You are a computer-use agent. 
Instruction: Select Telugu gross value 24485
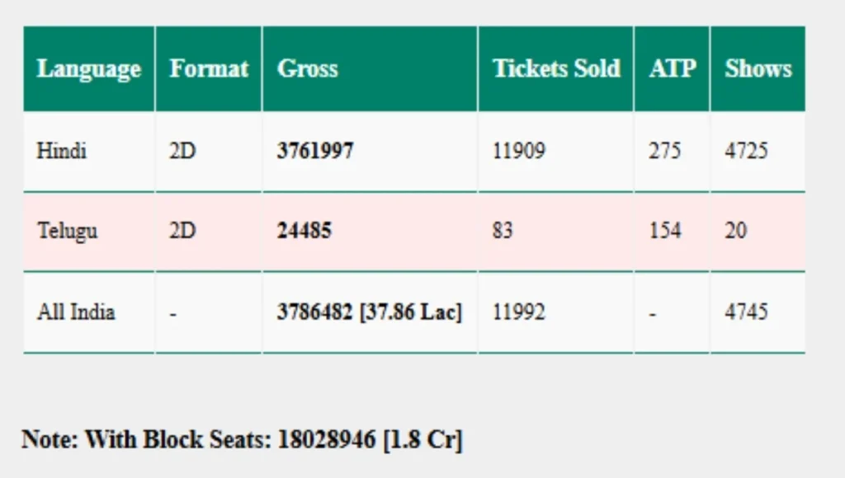(304, 230)
